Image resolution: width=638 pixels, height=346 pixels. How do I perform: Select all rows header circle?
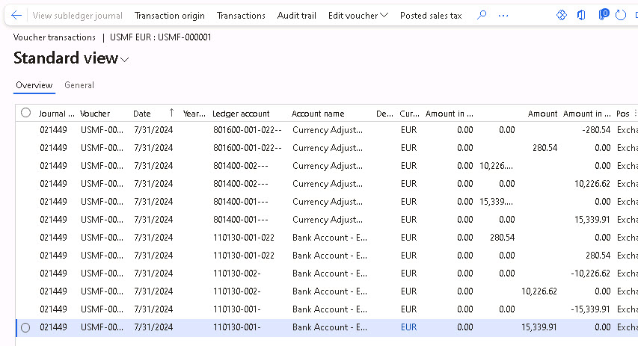coord(25,113)
